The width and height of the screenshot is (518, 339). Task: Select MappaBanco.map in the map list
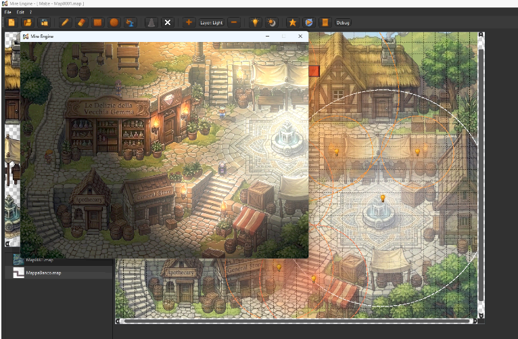tap(59, 273)
